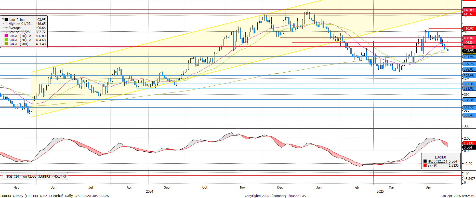
Task: Click the 400.66 average value in legend
Action: [x=41, y=28]
